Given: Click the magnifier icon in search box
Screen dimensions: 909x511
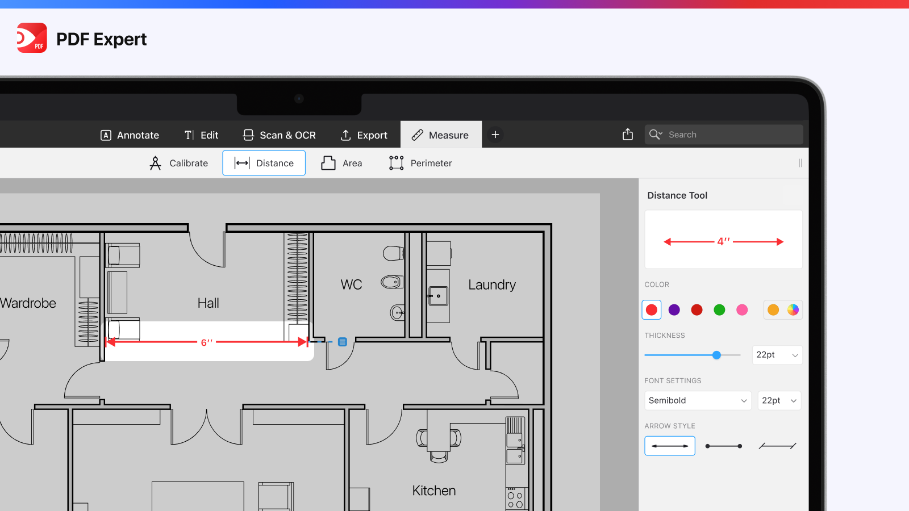Looking at the screenshot, I should coord(655,135).
